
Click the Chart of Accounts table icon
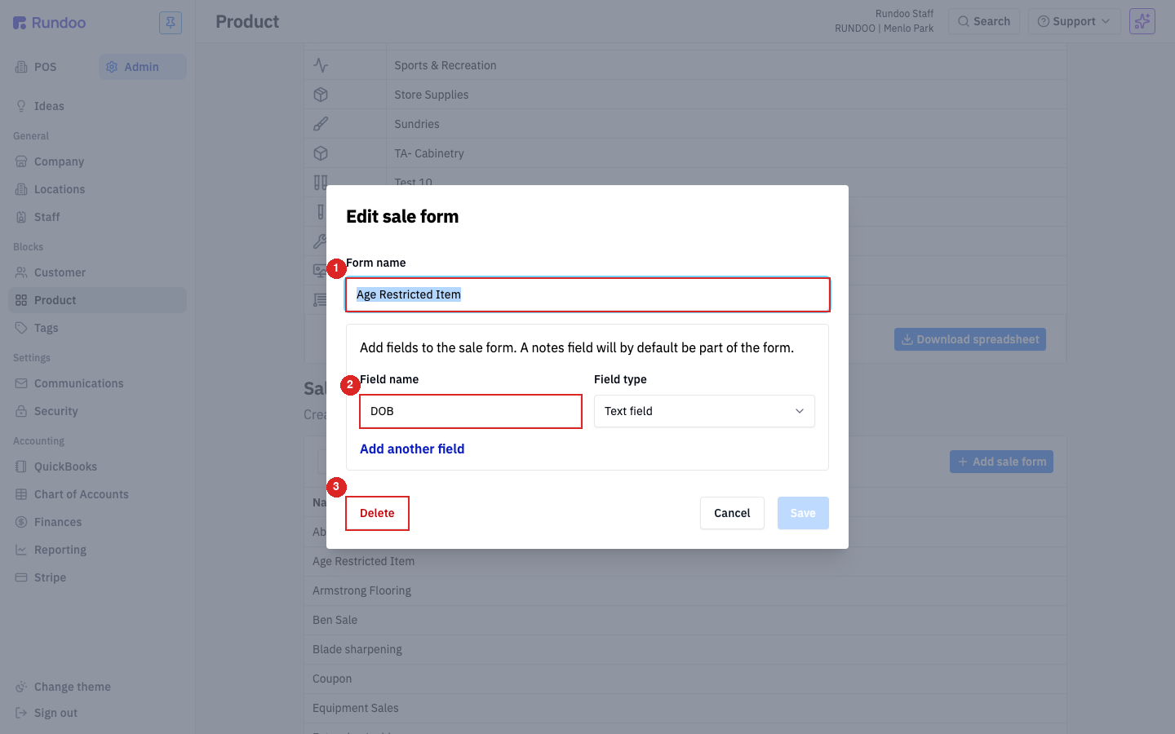pos(21,494)
